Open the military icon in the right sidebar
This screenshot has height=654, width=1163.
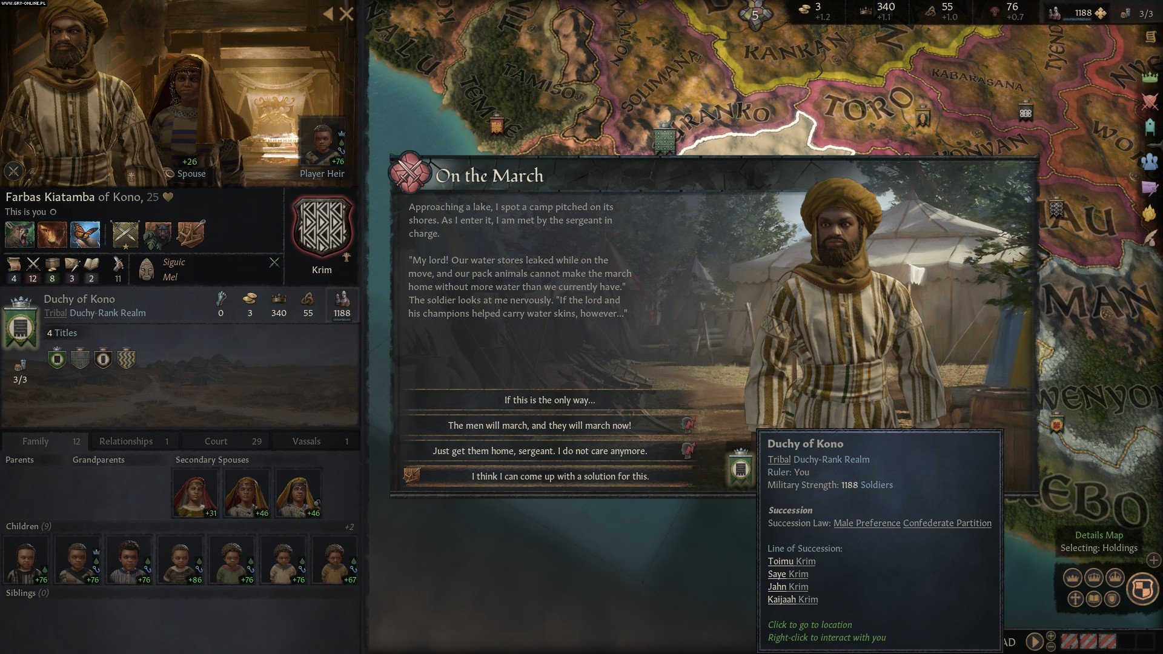[1150, 102]
